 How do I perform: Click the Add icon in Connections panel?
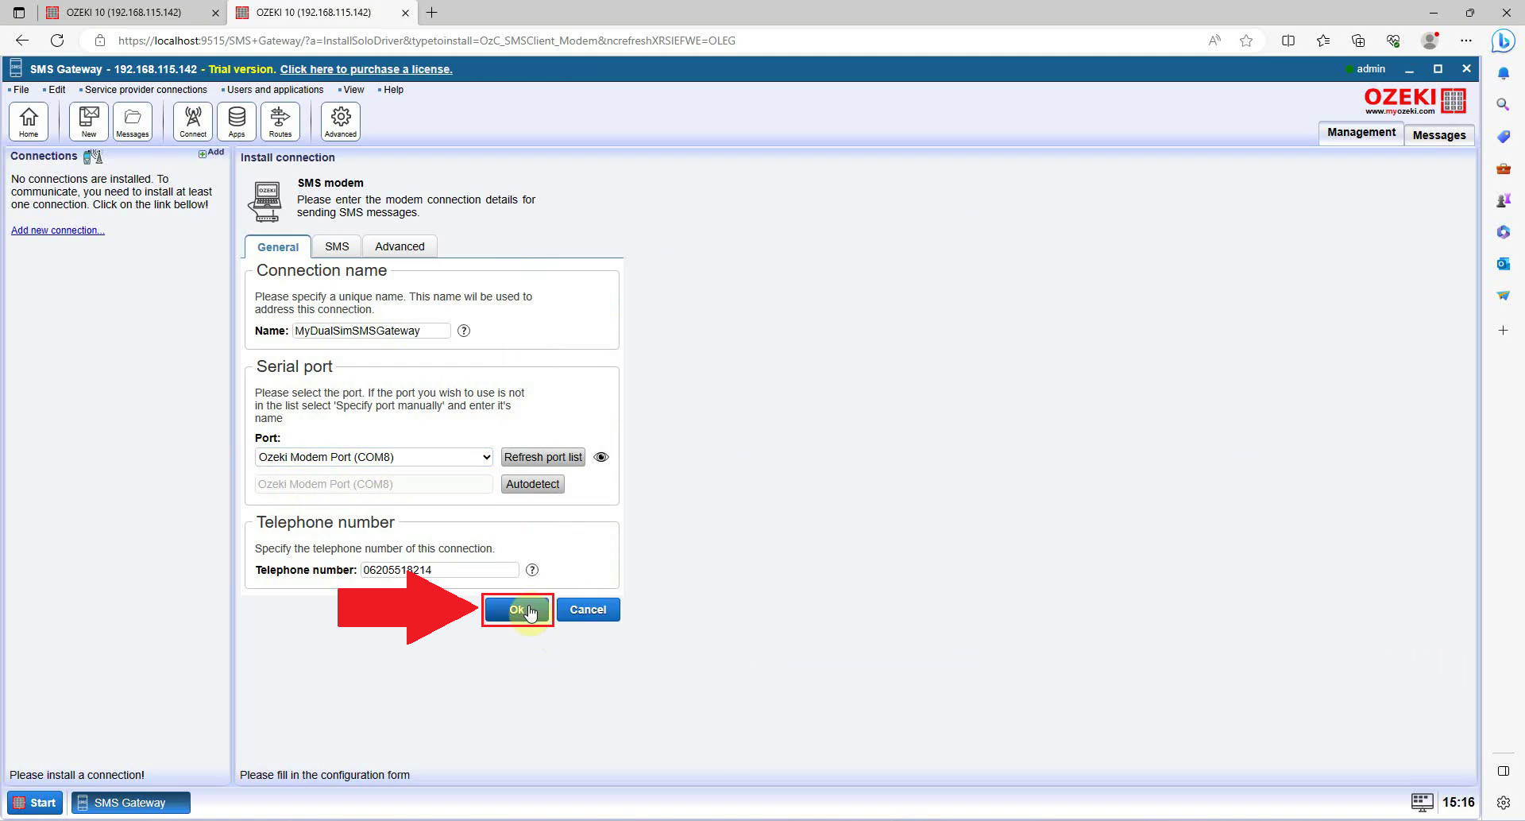tap(211, 153)
